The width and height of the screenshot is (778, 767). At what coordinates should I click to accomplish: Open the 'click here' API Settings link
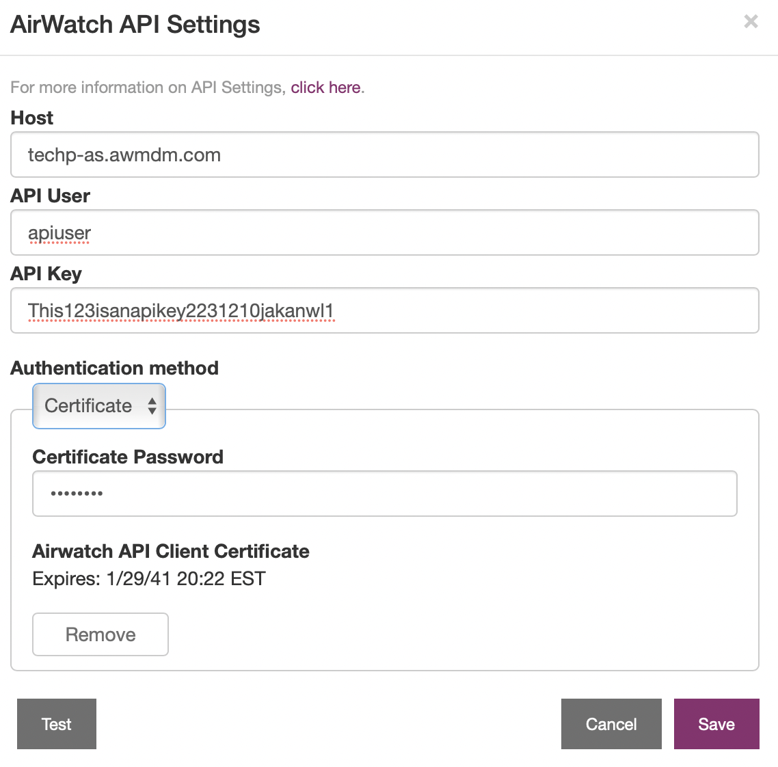[325, 88]
